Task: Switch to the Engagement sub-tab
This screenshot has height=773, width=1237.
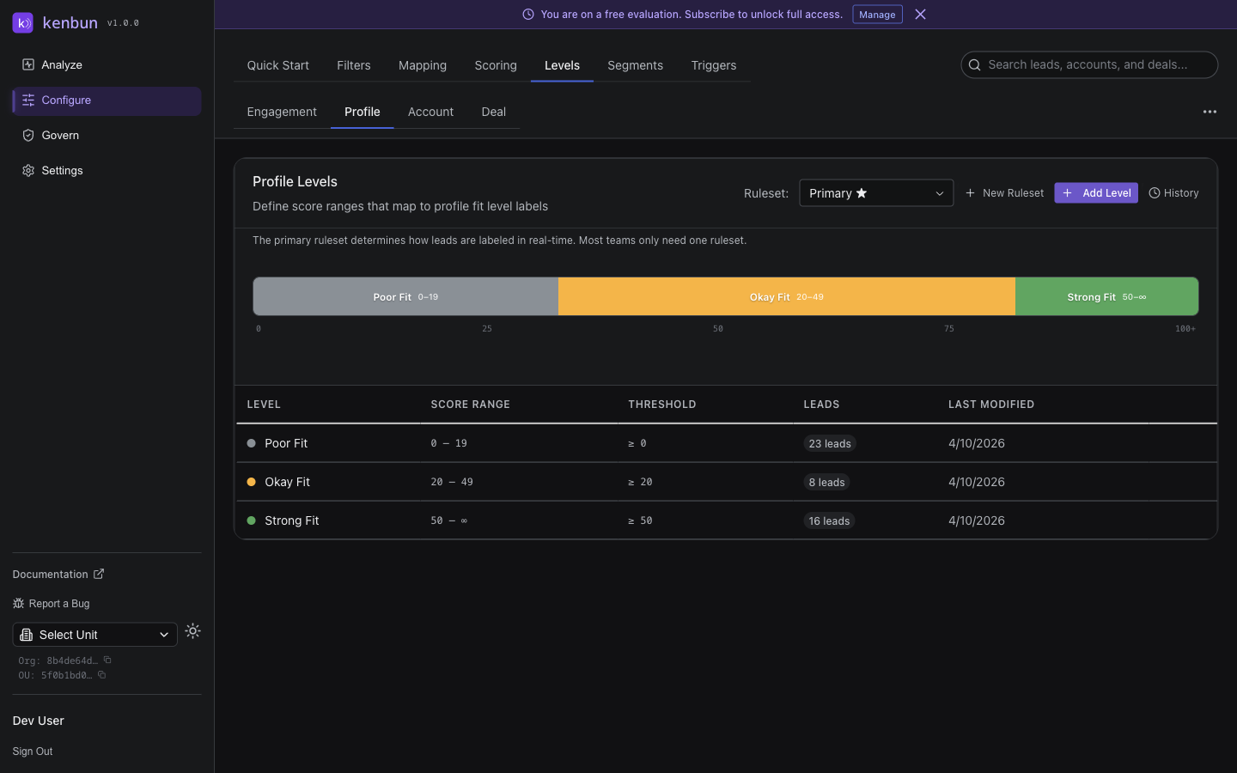Action: click(282, 112)
